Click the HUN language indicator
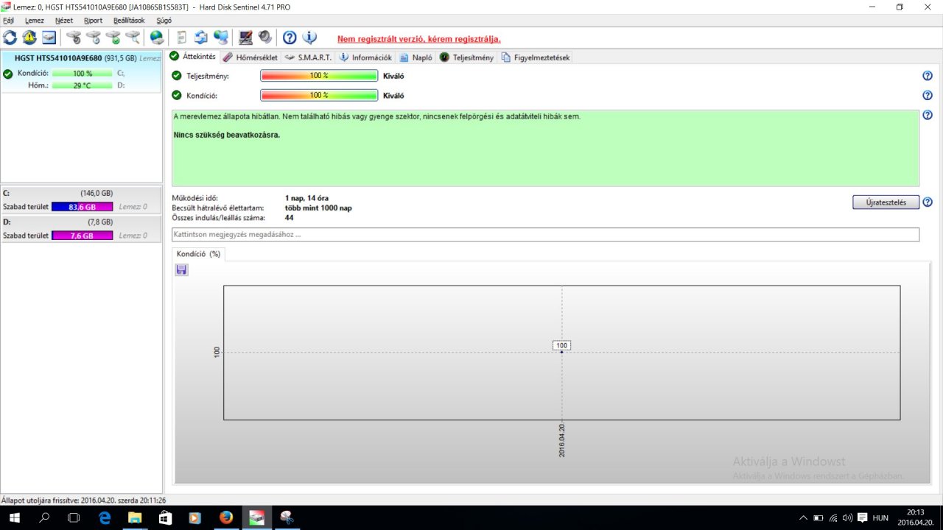 click(880, 517)
